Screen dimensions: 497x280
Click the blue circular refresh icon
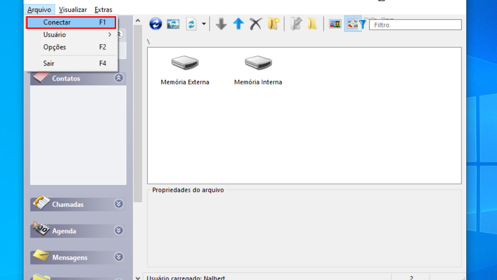tap(155, 24)
